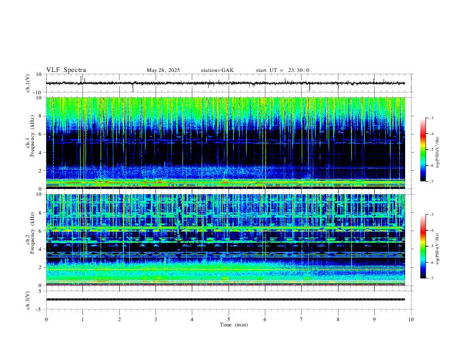Click the 'VLF Spectra' title text
The image size is (463, 358).
(x=66, y=70)
